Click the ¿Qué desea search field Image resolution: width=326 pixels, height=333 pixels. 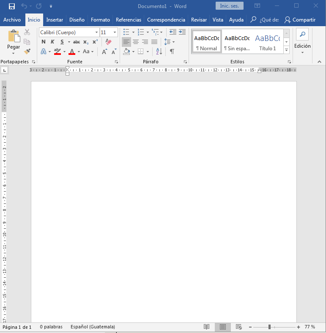pos(269,20)
